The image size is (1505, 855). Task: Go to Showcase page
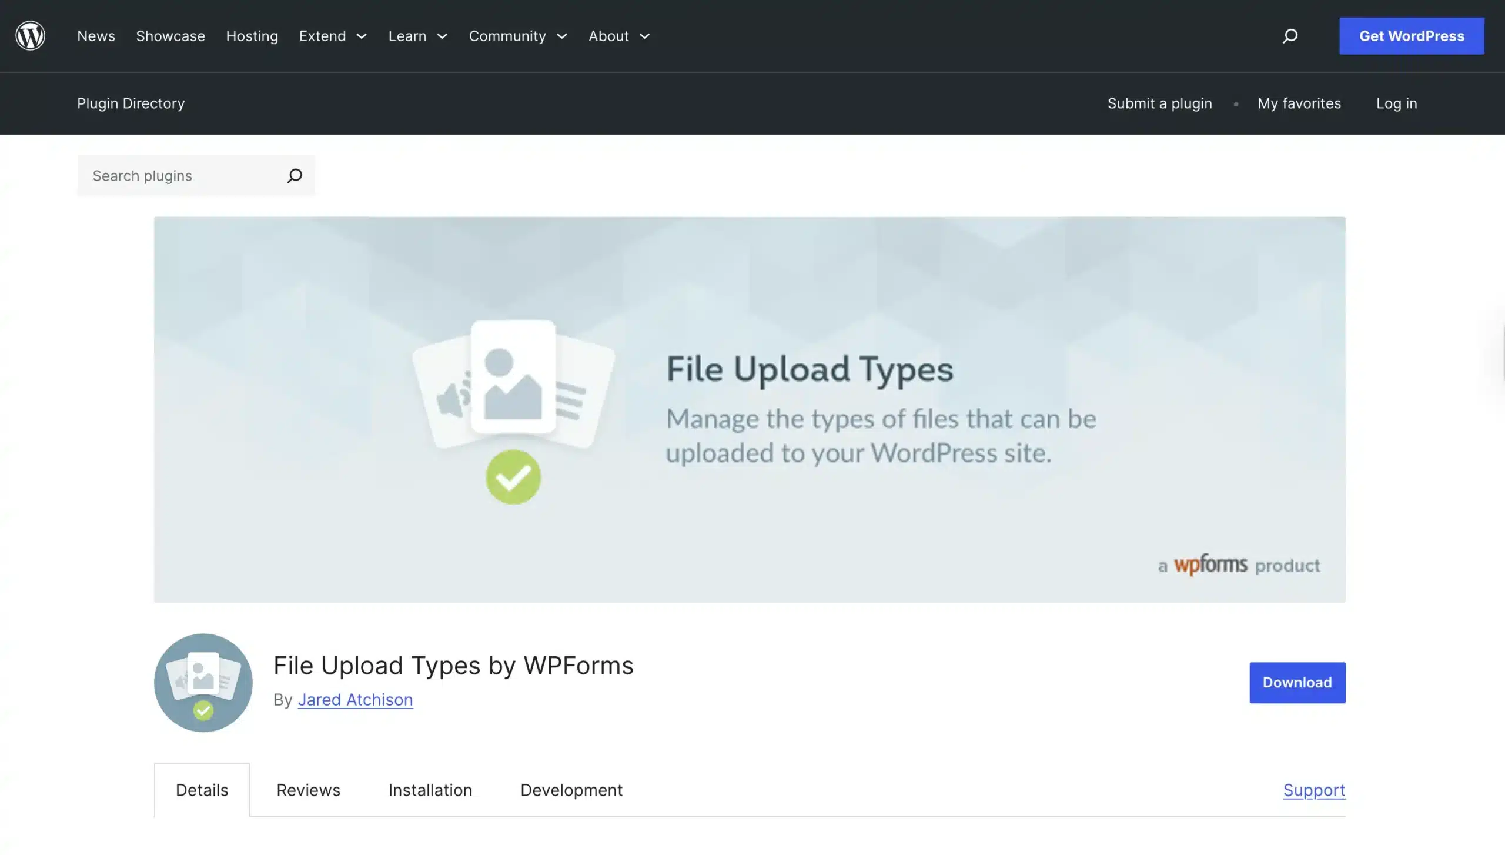coord(170,36)
